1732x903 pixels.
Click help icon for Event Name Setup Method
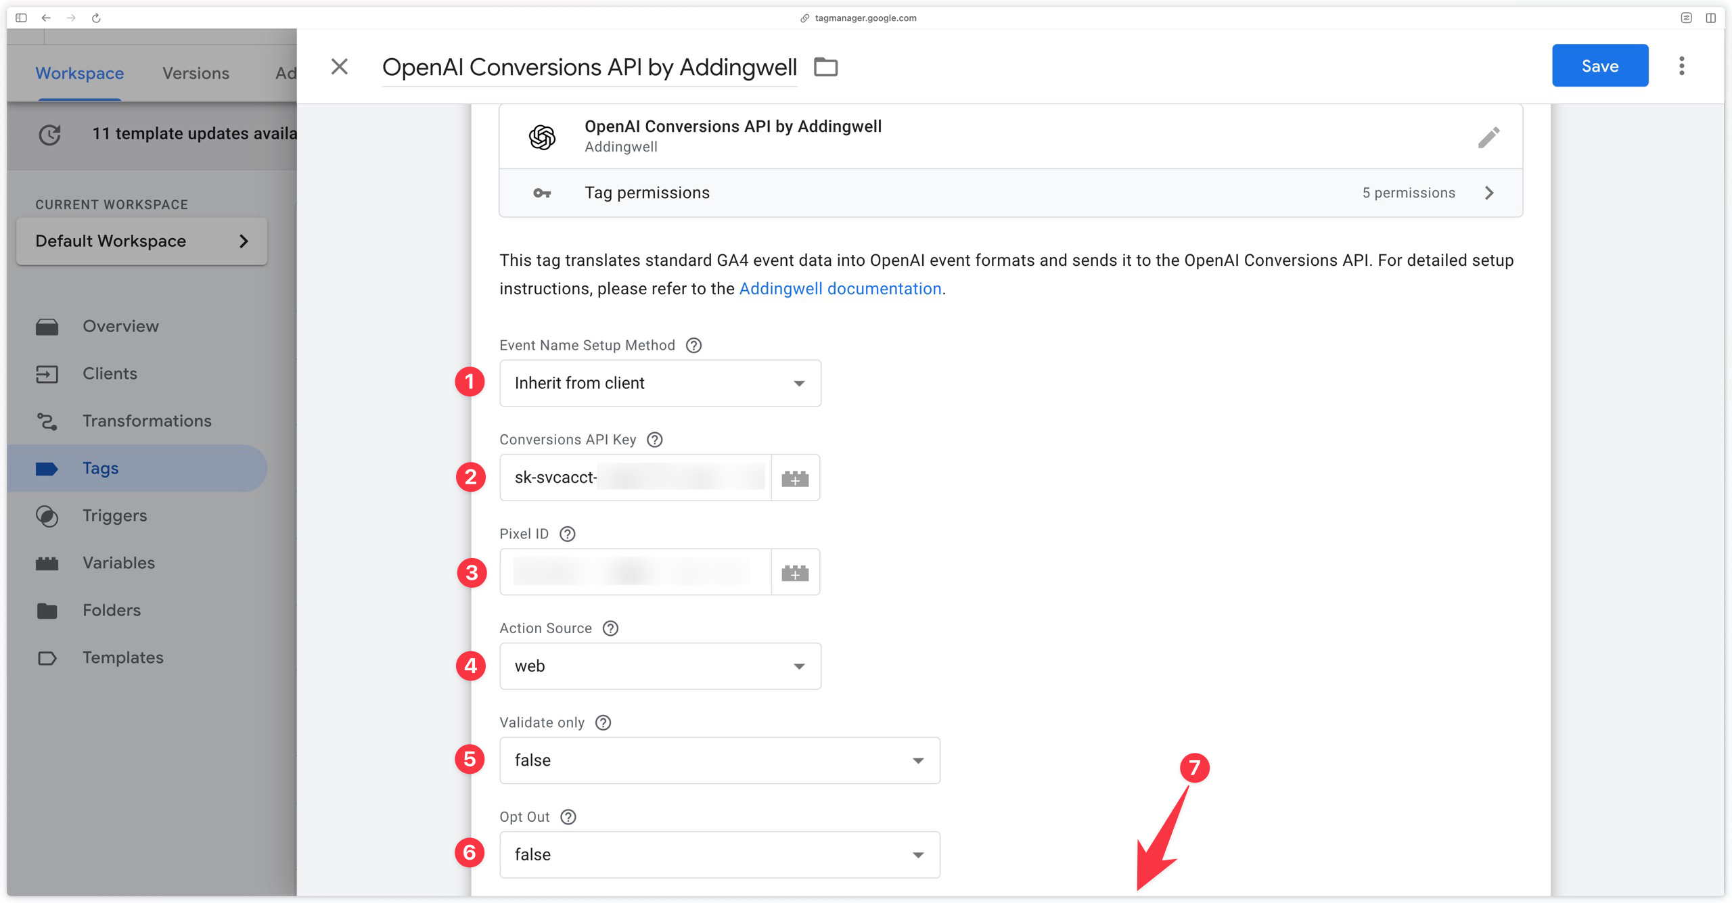coord(693,346)
